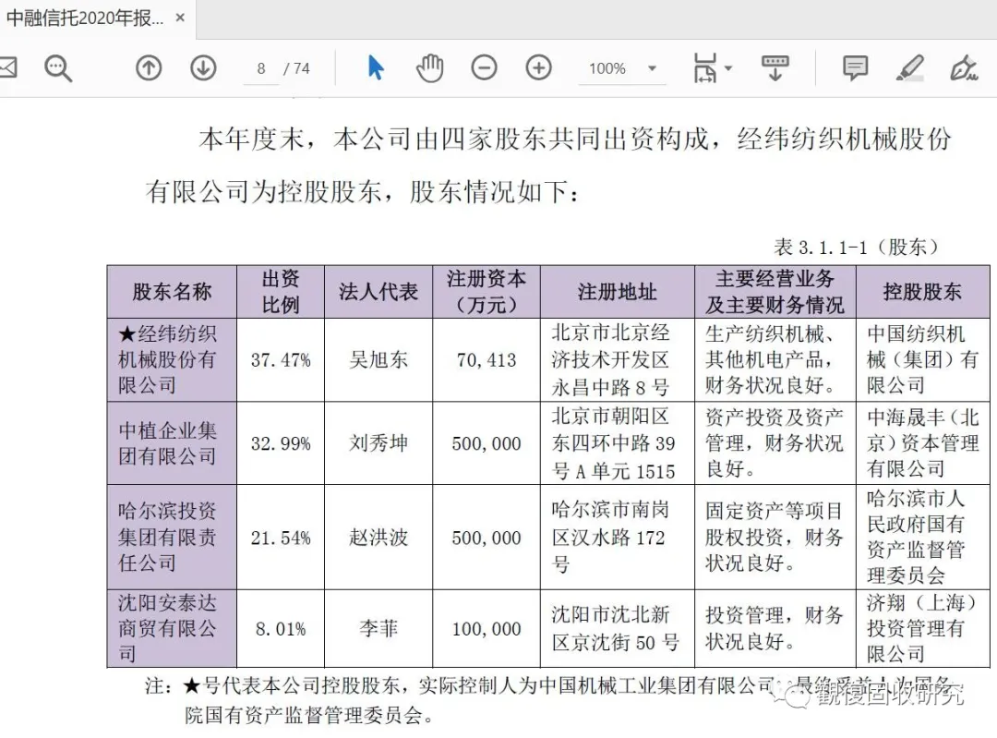
Task: Click the 100,000 capital value
Action: [x=486, y=629]
